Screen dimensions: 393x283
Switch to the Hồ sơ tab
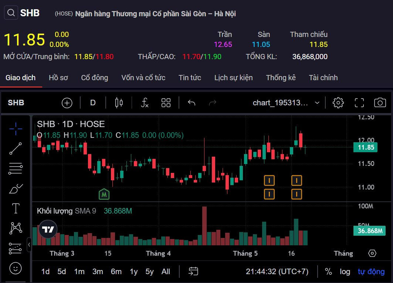58,78
